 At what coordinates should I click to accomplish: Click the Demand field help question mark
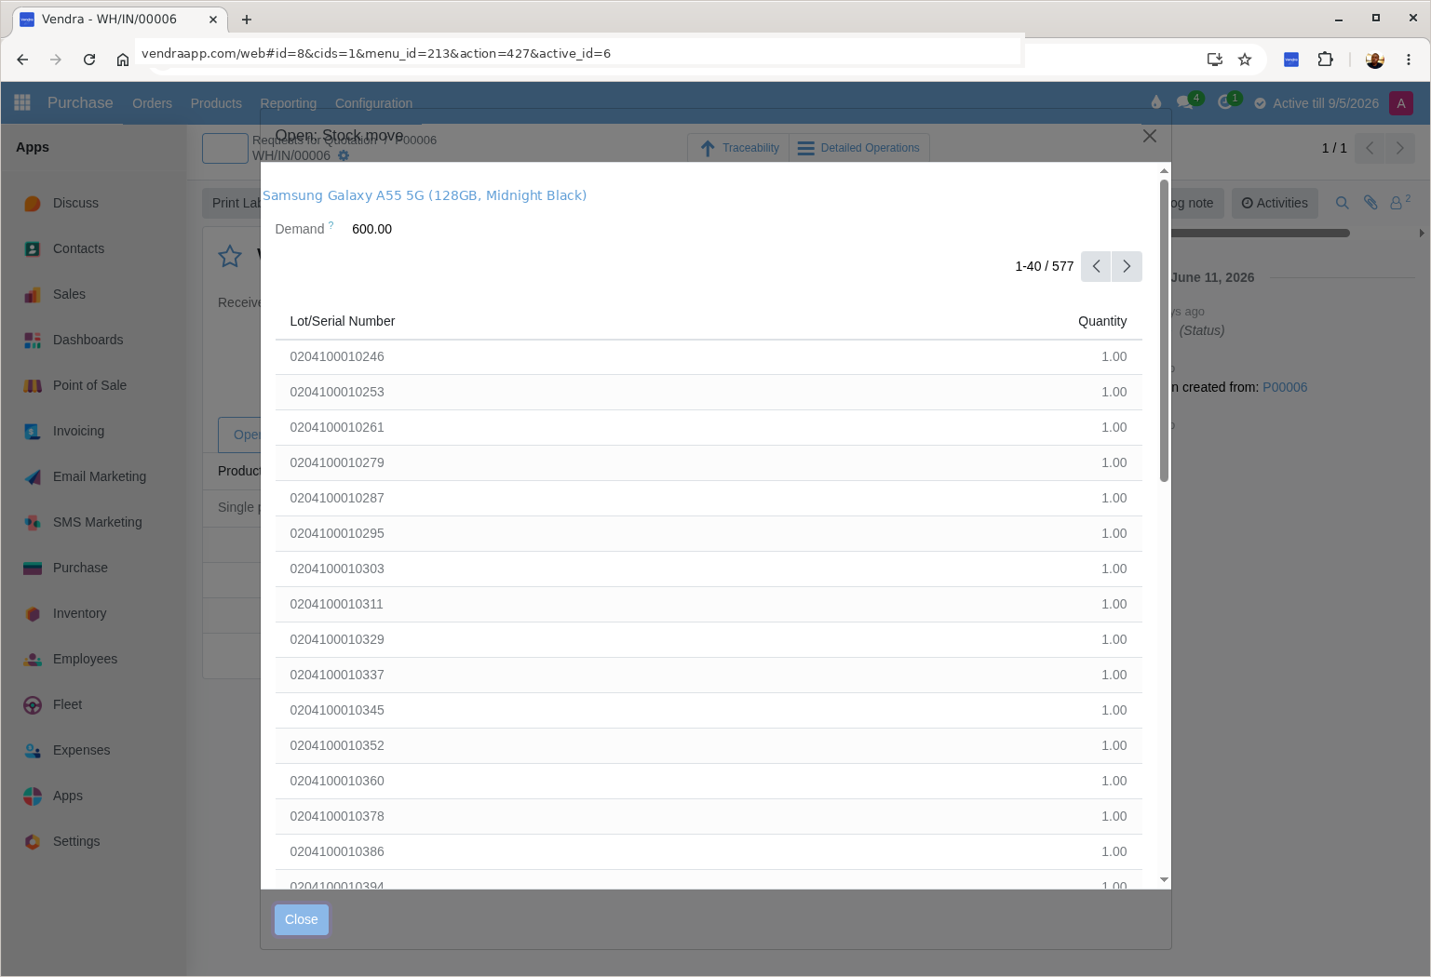pos(331,225)
